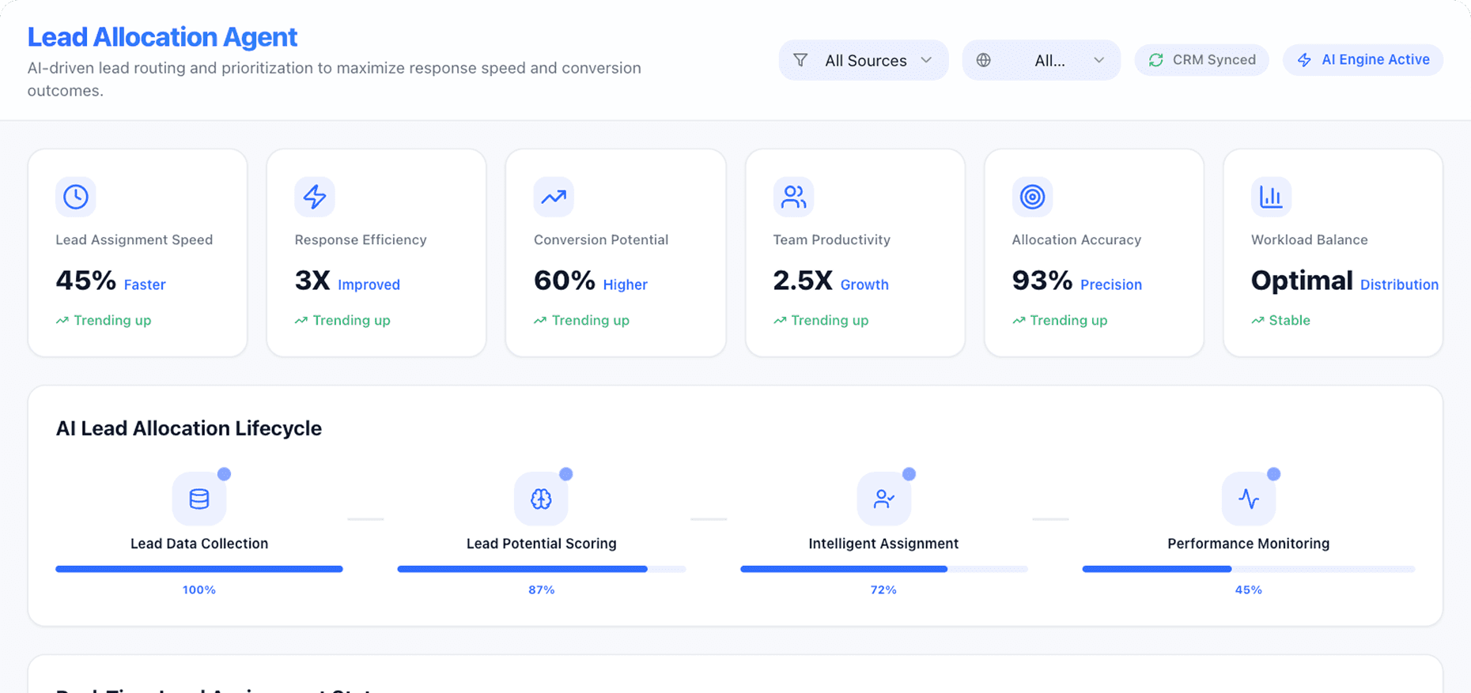Image resolution: width=1471 pixels, height=693 pixels.
Task: Click the Lead Allocation Agent title
Action: (x=162, y=37)
